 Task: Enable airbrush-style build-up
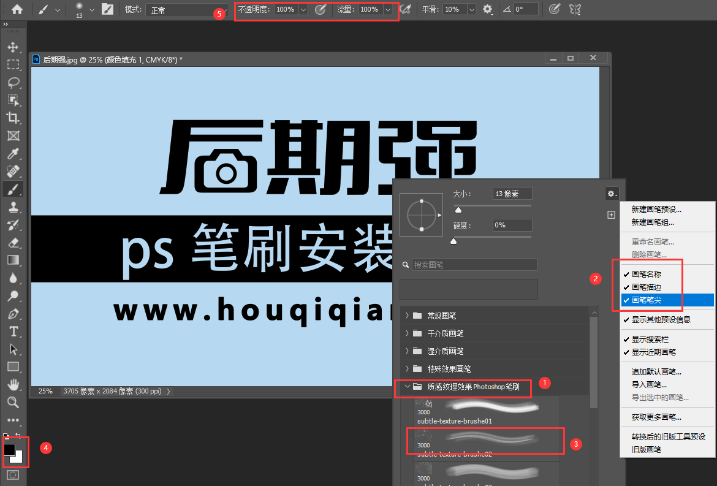click(405, 9)
